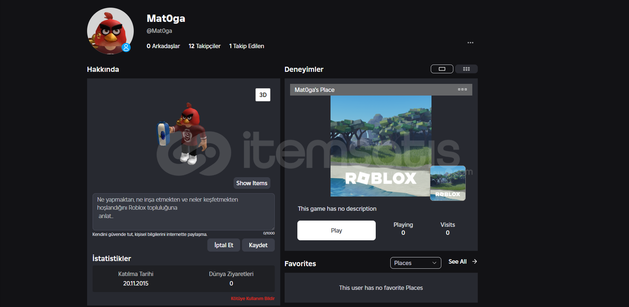Switch experiences to grid view

pyautogui.click(x=466, y=69)
